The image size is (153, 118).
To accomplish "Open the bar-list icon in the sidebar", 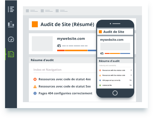I will (11, 9).
